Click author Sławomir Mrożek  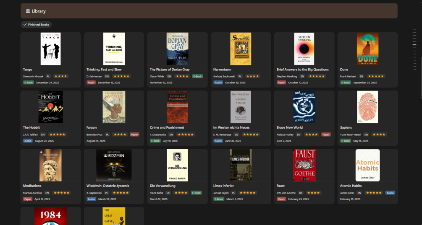pos(33,77)
